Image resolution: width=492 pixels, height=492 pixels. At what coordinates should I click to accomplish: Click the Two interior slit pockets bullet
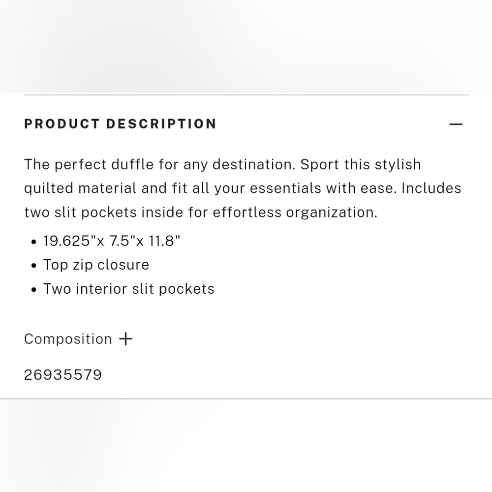(128, 289)
